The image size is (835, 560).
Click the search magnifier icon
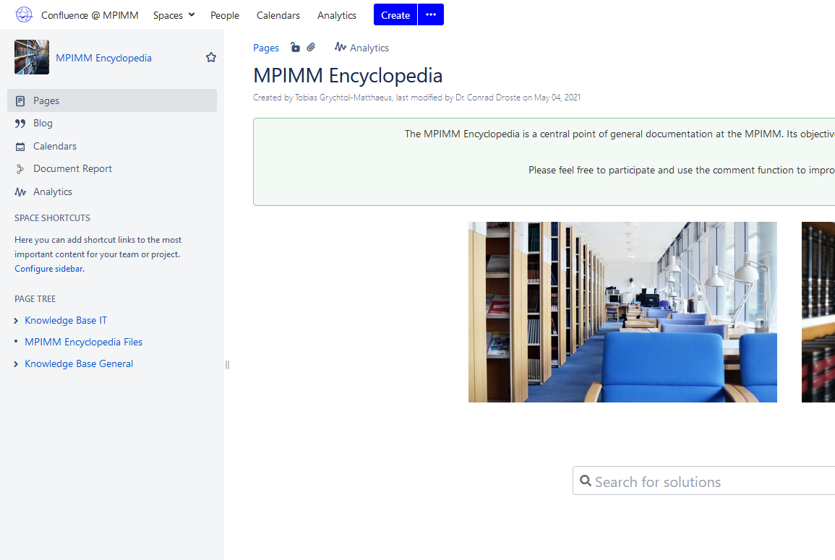(x=586, y=481)
